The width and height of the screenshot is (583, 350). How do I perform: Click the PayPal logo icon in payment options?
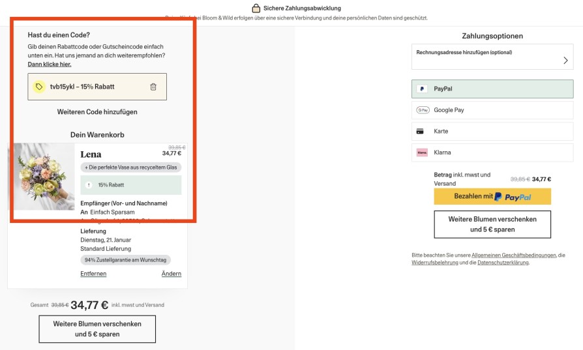tap(422, 89)
